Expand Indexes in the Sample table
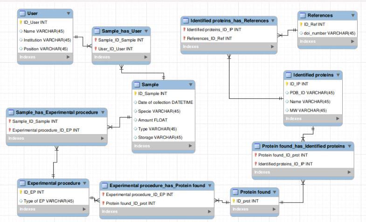The image size is (366, 222). (190, 146)
